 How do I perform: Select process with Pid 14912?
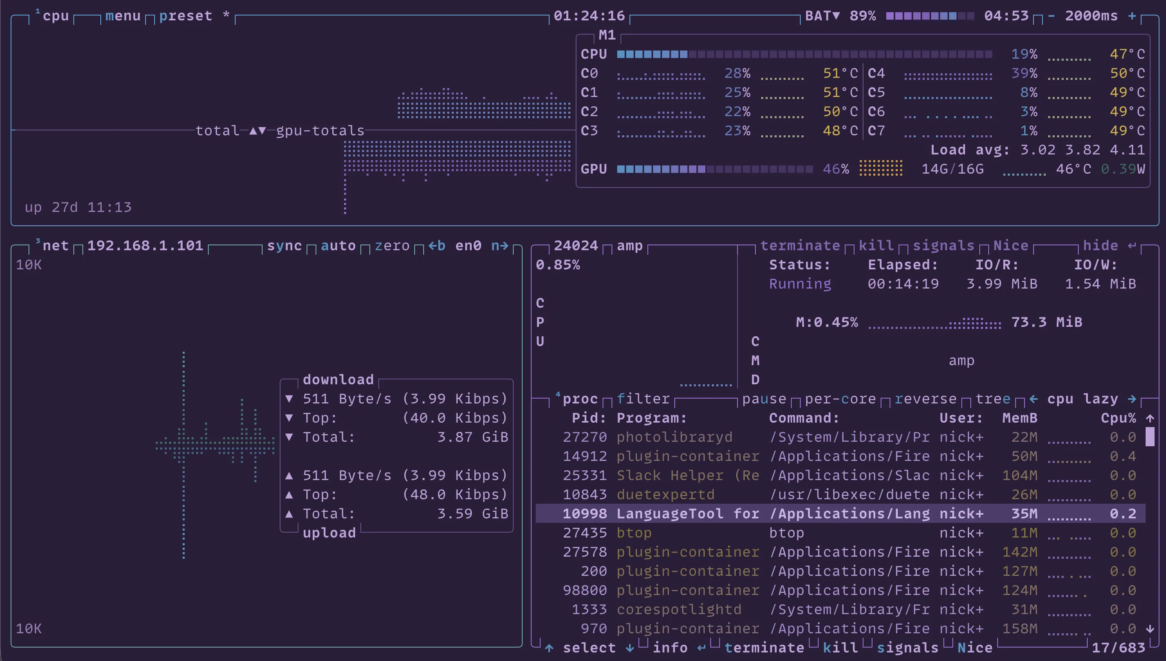840,456
